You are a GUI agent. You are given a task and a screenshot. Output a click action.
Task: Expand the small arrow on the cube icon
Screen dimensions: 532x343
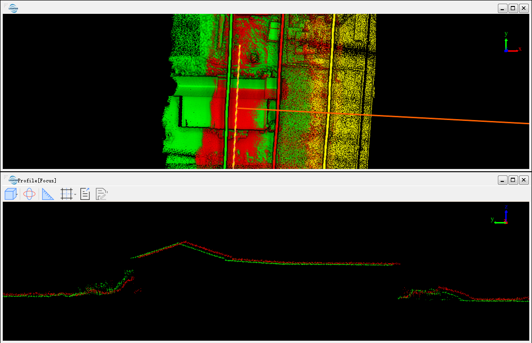[17, 196]
